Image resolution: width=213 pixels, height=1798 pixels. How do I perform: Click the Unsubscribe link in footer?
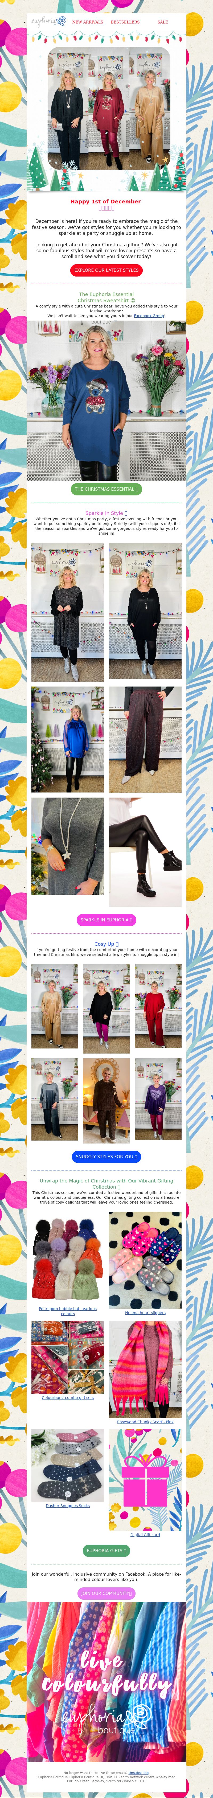click(138, 1772)
